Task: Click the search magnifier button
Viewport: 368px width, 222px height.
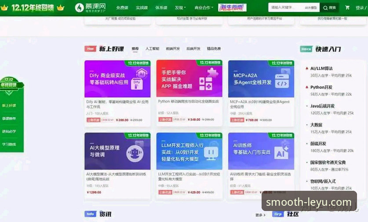Action: click(x=329, y=8)
